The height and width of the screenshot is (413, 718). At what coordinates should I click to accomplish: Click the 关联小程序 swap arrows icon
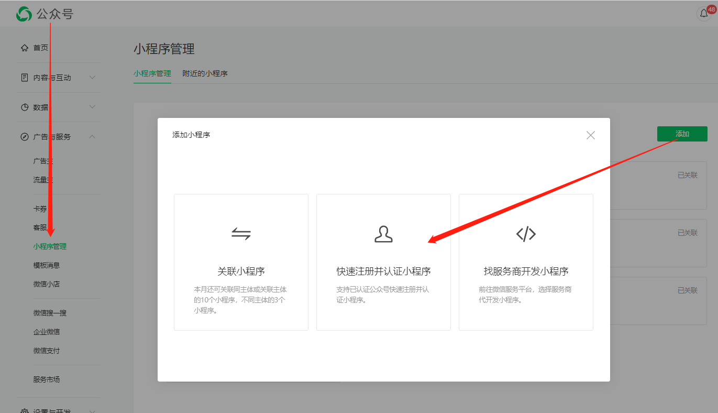241,234
